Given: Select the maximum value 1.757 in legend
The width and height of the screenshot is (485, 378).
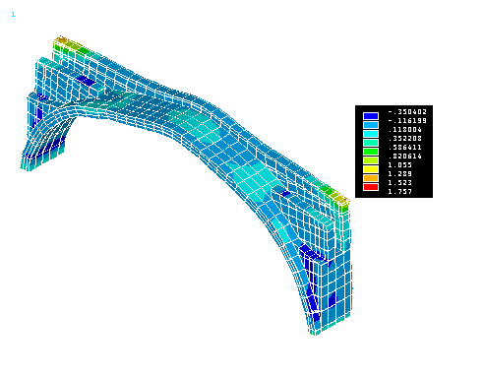Looking at the screenshot, I should tap(400, 192).
